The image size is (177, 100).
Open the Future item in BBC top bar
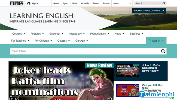point(106,4)
